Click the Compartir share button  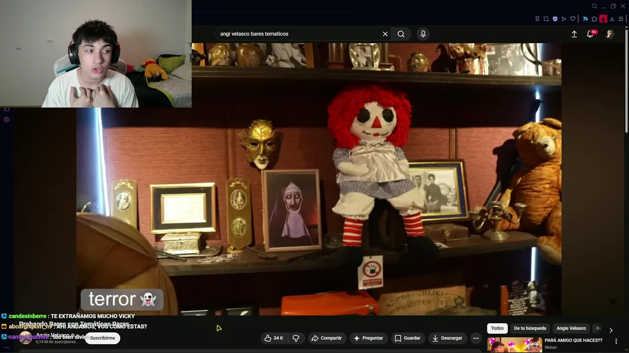coord(326,338)
